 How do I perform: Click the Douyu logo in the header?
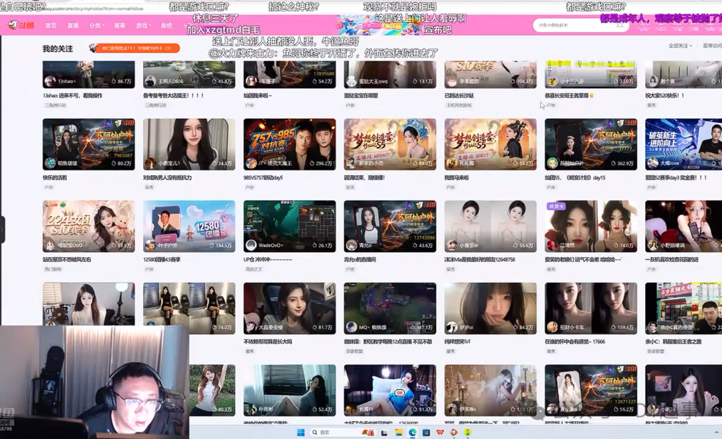pyautogui.click(x=21, y=25)
